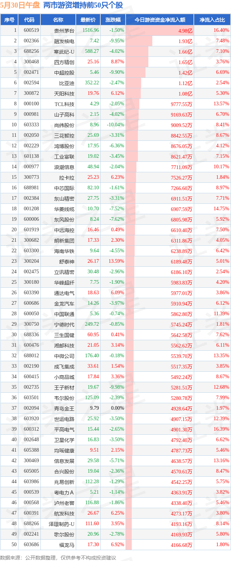Select the stock name 舒泰神
The image size is (231, 561).
pyautogui.click(x=67, y=262)
